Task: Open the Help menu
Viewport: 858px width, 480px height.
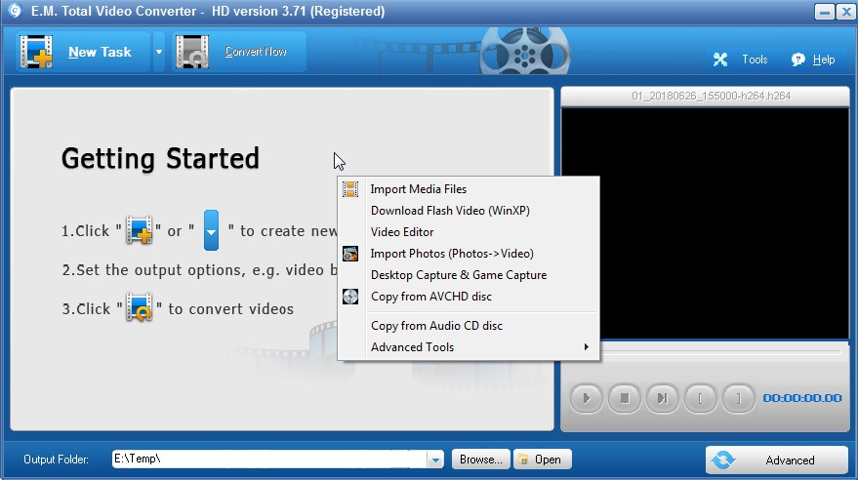Action: [814, 60]
